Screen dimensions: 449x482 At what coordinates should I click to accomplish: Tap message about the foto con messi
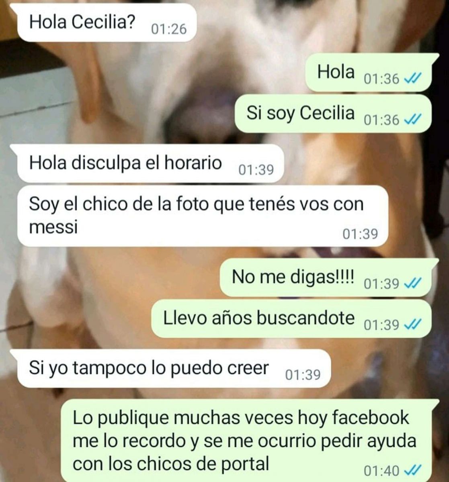coord(202,216)
